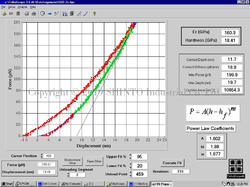Click the Unload Point value field

coord(139,174)
